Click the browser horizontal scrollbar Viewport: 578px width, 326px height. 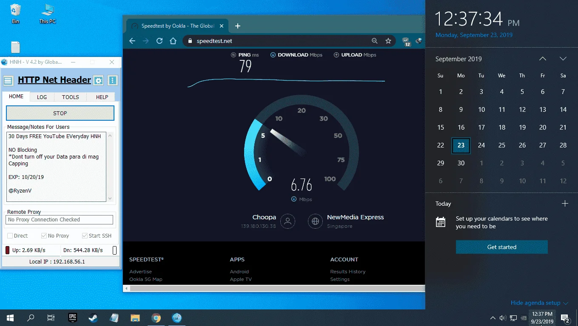[274, 288]
